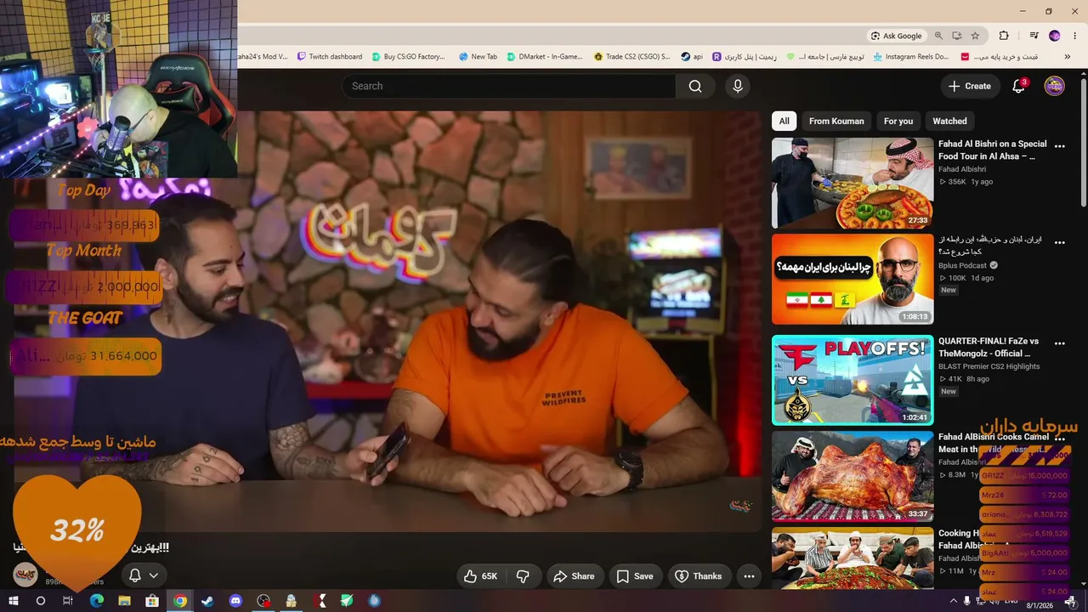Open the Buy CS:GO Factory bookmark
Image resolution: width=1088 pixels, height=612 pixels.
[407, 57]
